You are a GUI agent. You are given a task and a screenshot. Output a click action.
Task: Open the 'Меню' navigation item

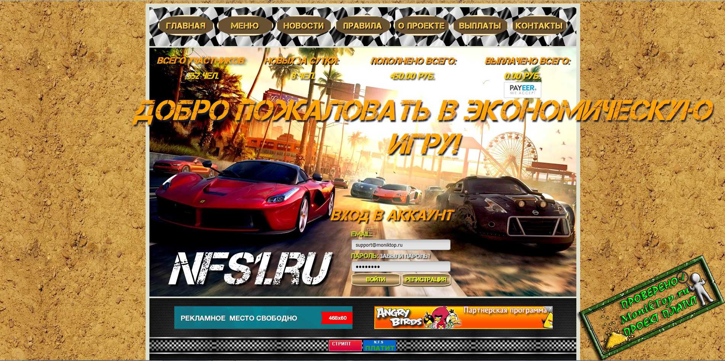click(x=245, y=26)
